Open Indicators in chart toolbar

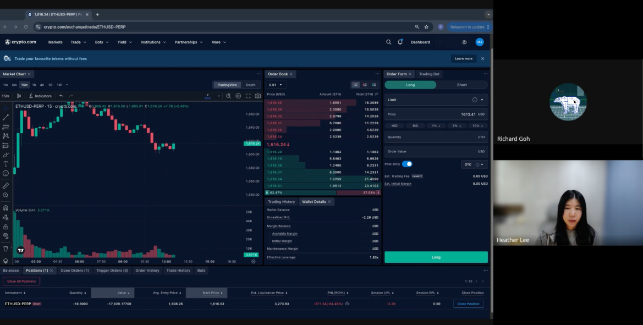point(40,96)
